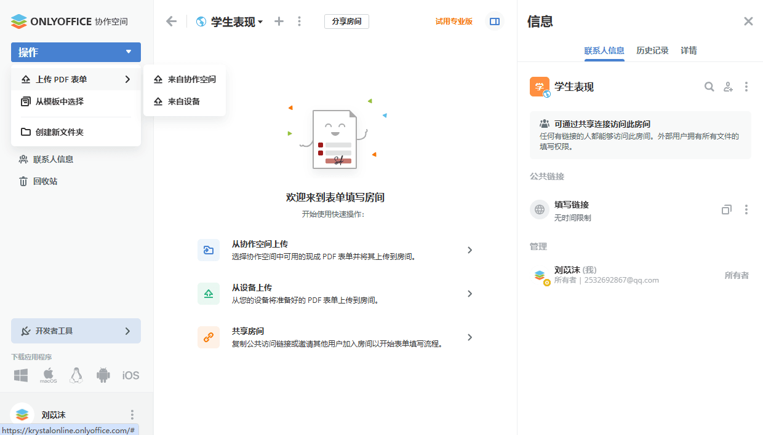Screen dimensions: 763x435
Task: Open 联系人信息 in the left sidebar
Action: pyautogui.click(x=53, y=159)
